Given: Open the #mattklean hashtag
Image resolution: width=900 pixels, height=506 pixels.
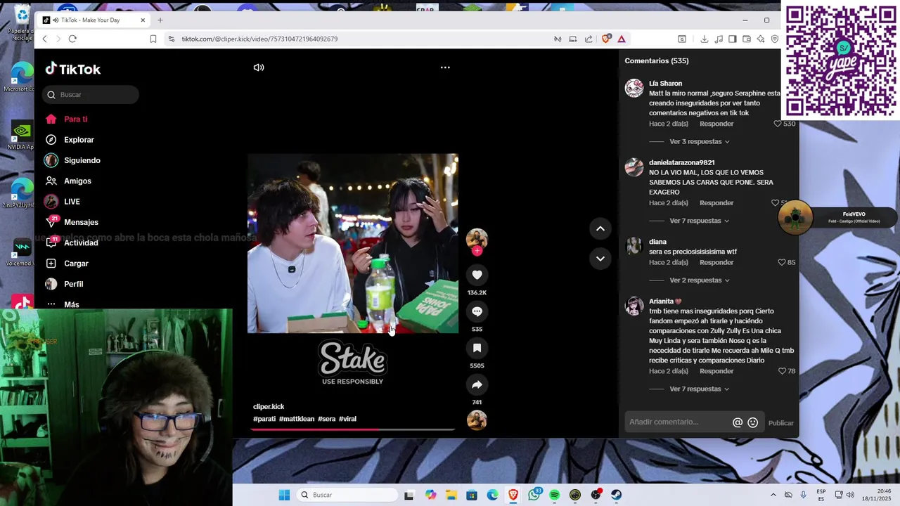Looking at the screenshot, I should coord(297,419).
